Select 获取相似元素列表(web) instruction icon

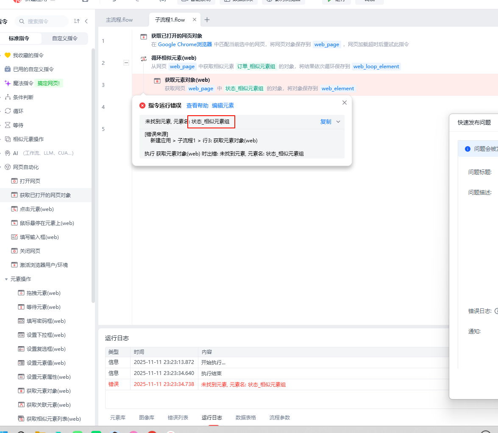[21, 419]
